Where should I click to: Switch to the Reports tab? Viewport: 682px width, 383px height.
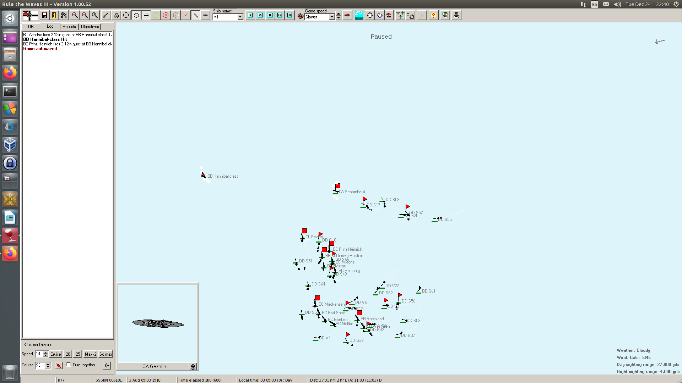(69, 27)
